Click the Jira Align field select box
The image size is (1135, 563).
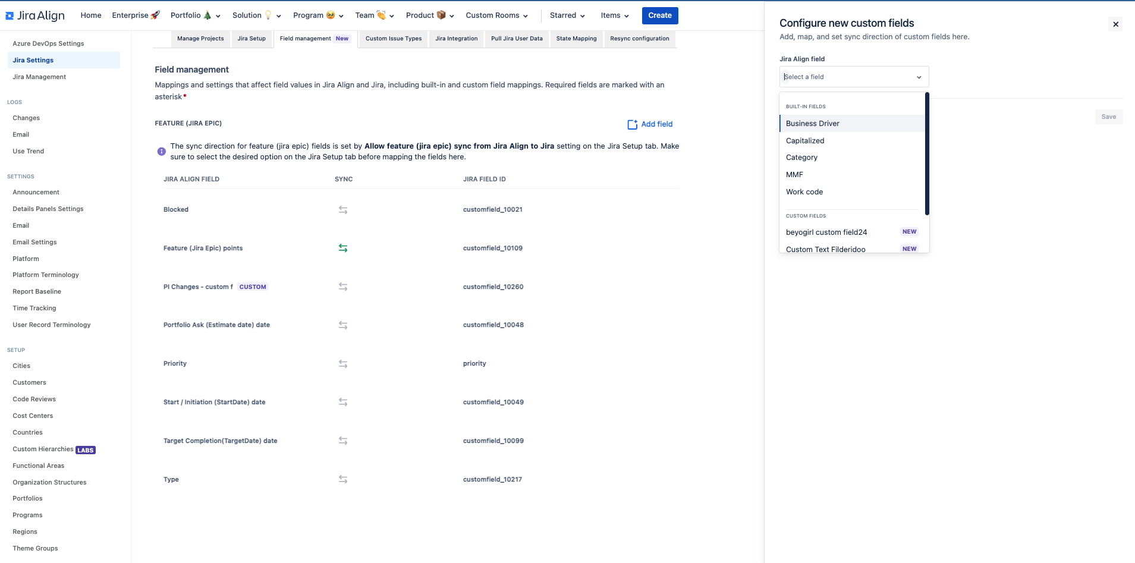tap(854, 77)
